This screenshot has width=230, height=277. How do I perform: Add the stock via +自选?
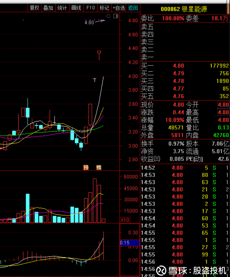coord(119,8)
